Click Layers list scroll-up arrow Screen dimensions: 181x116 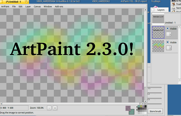179,27
